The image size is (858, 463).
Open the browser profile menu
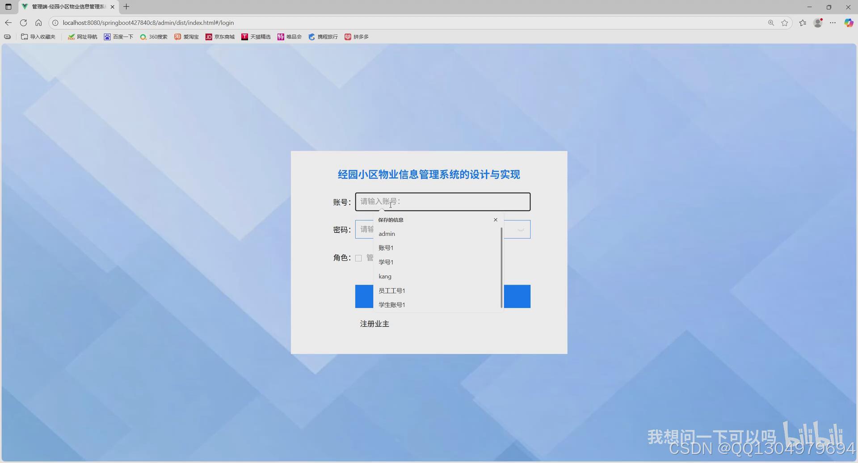[x=818, y=23]
